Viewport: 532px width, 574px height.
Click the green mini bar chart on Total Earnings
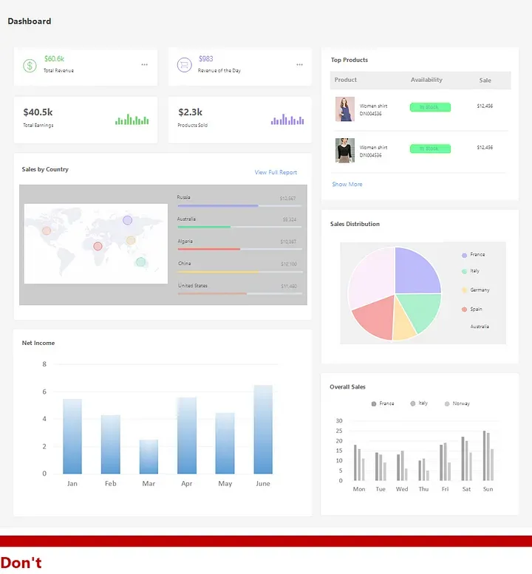[132, 120]
